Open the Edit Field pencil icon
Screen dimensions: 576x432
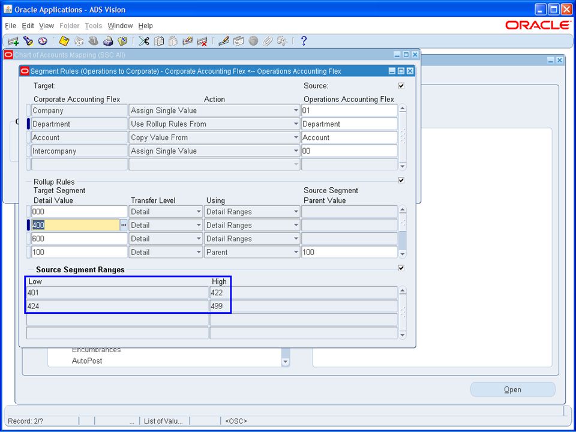[224, 41]
